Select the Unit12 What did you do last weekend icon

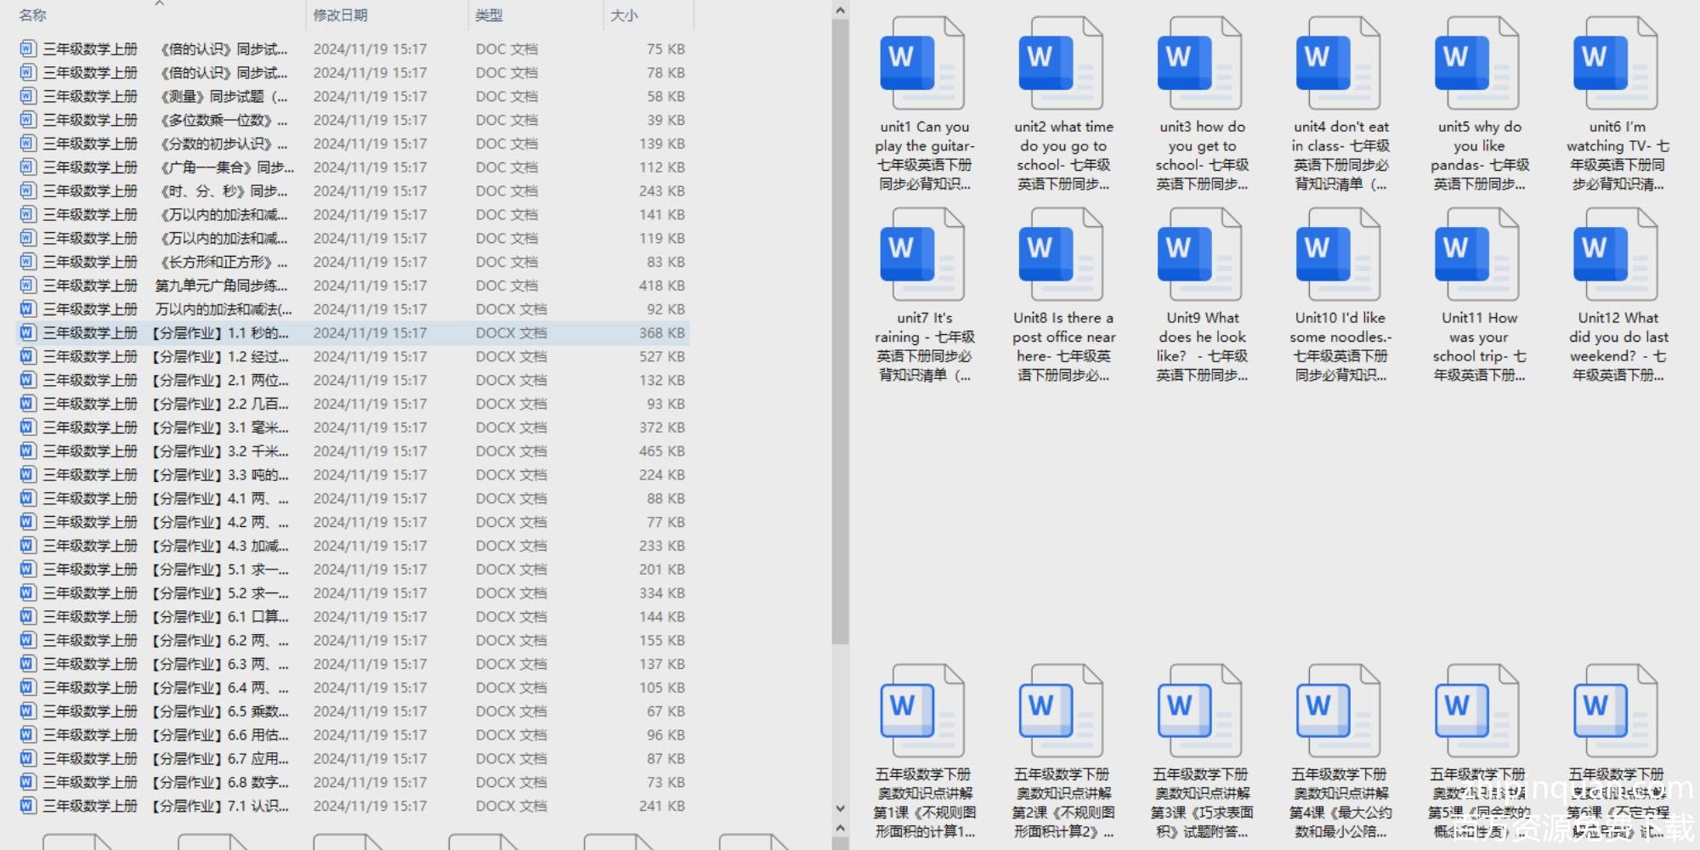tap(1616, 255)
